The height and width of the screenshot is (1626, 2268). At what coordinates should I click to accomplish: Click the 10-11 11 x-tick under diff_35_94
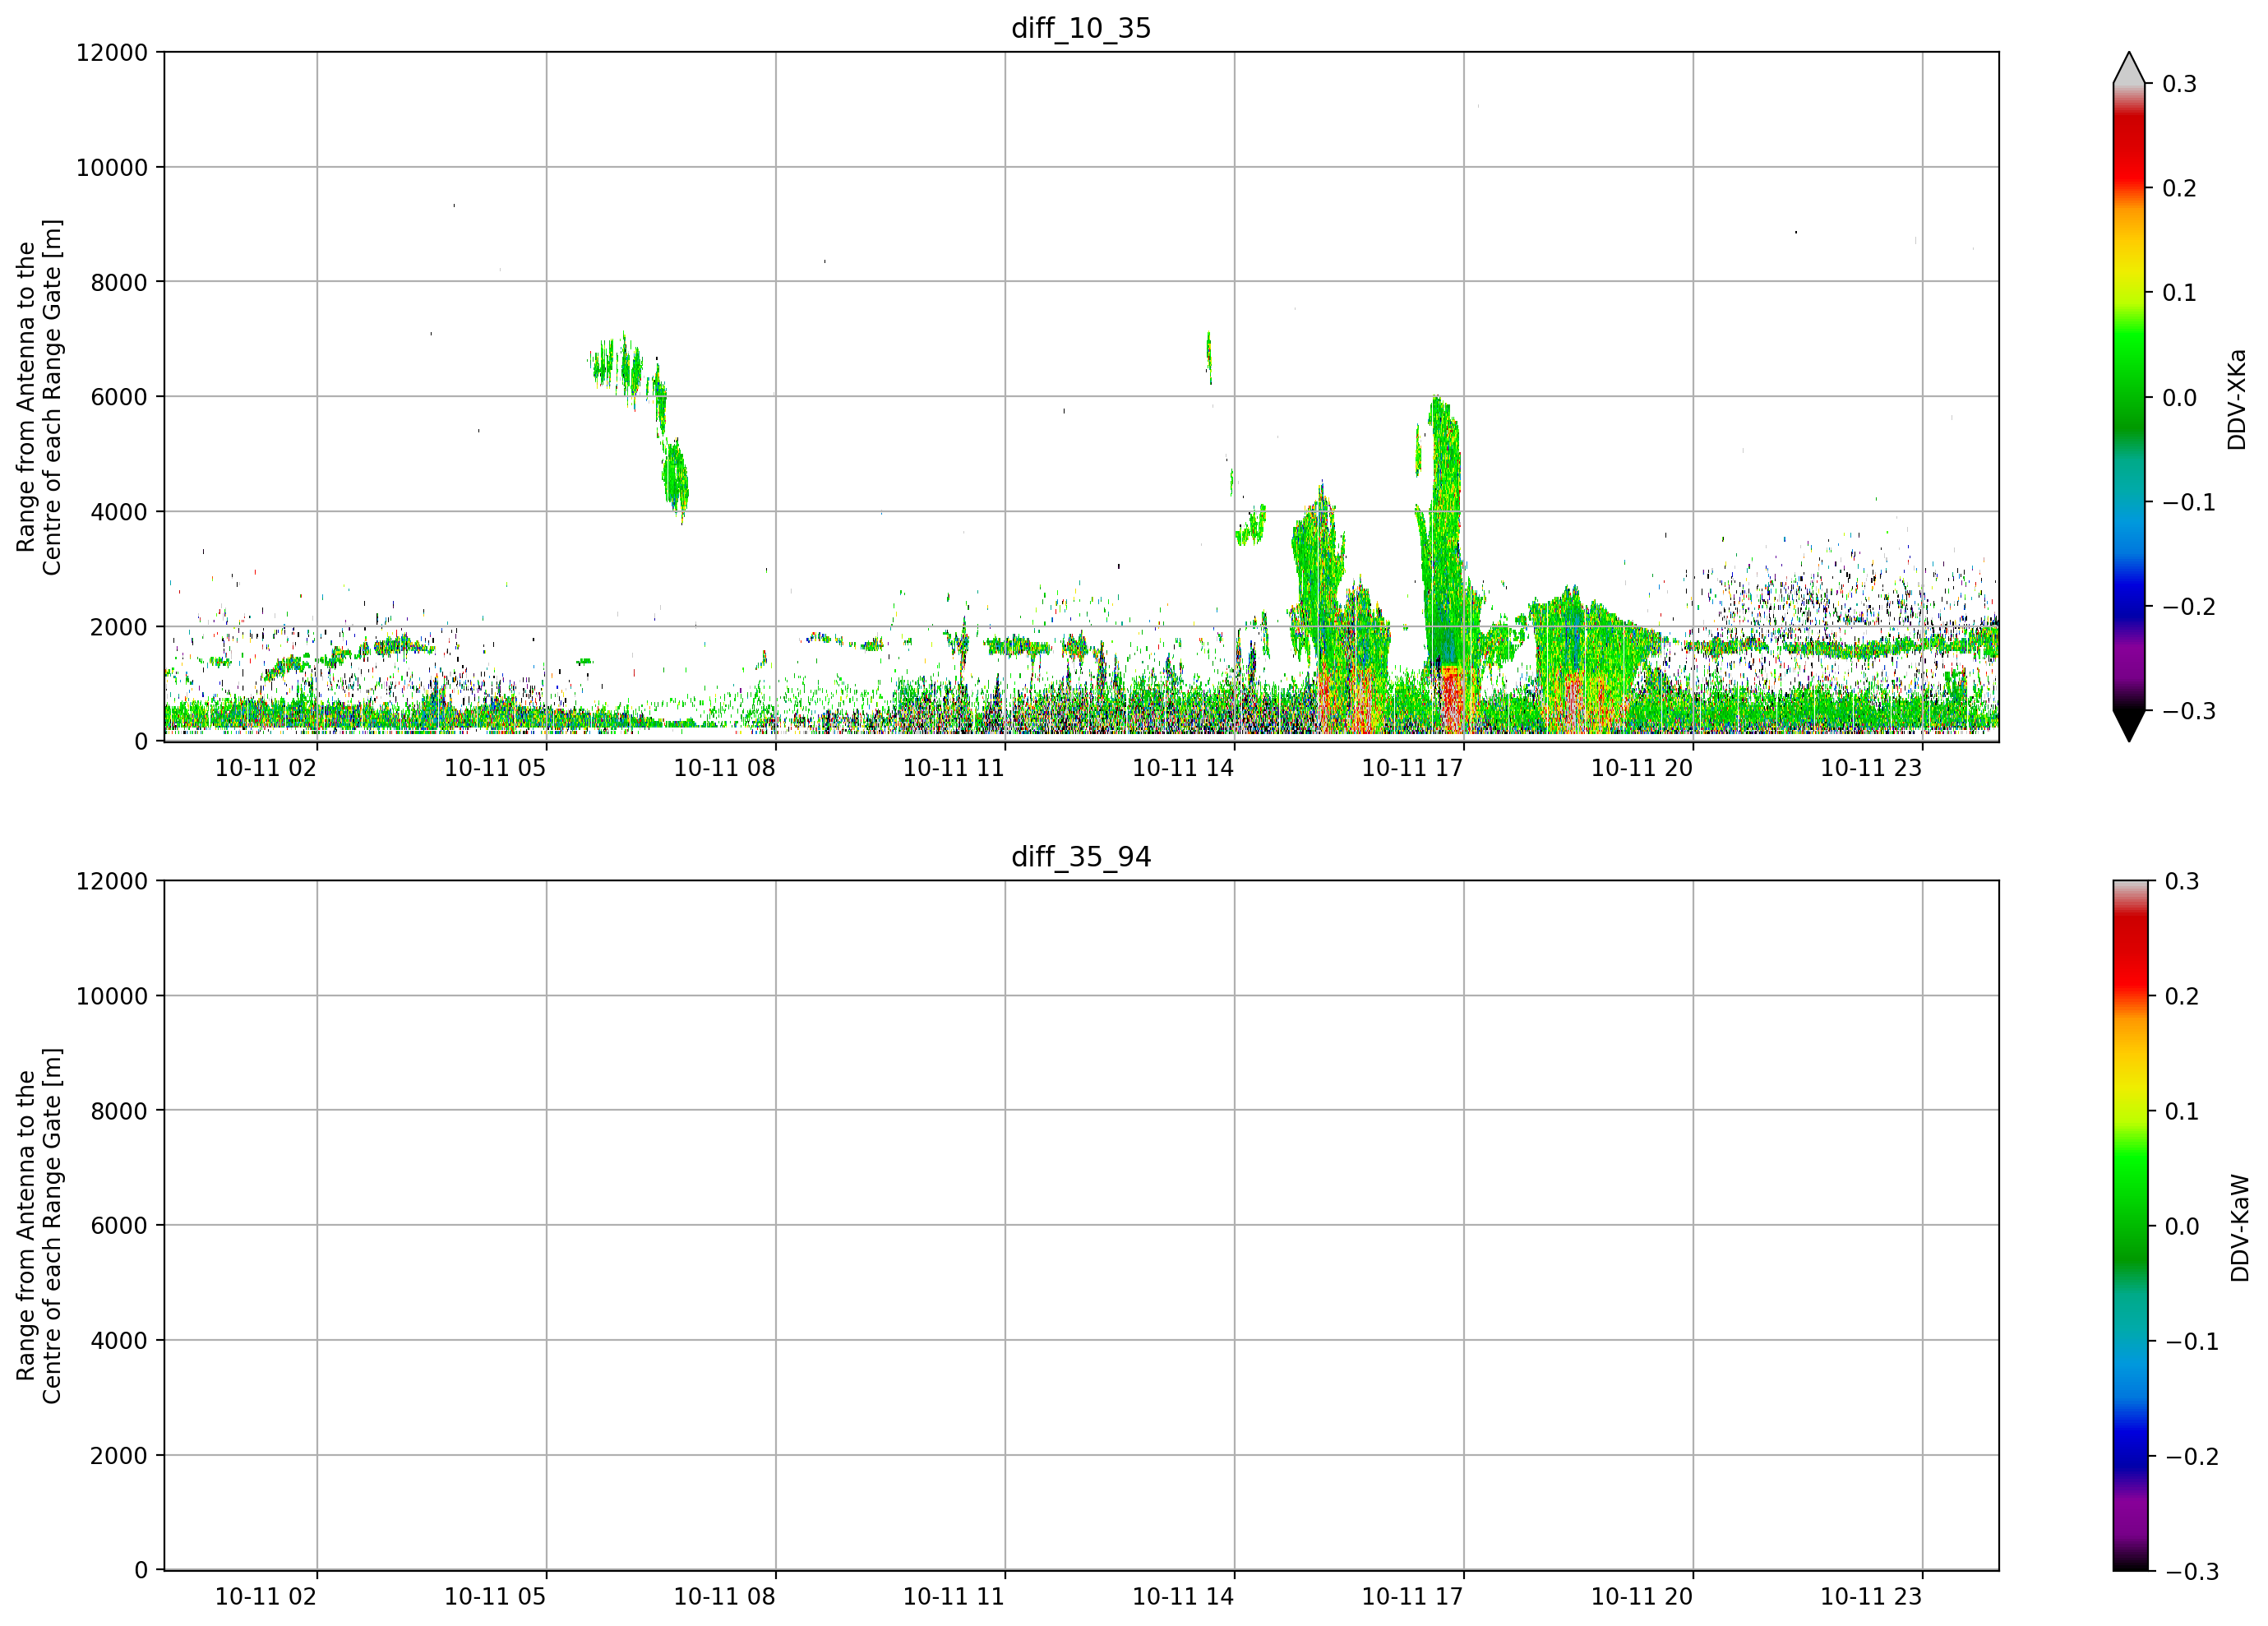coord(954,1597)
